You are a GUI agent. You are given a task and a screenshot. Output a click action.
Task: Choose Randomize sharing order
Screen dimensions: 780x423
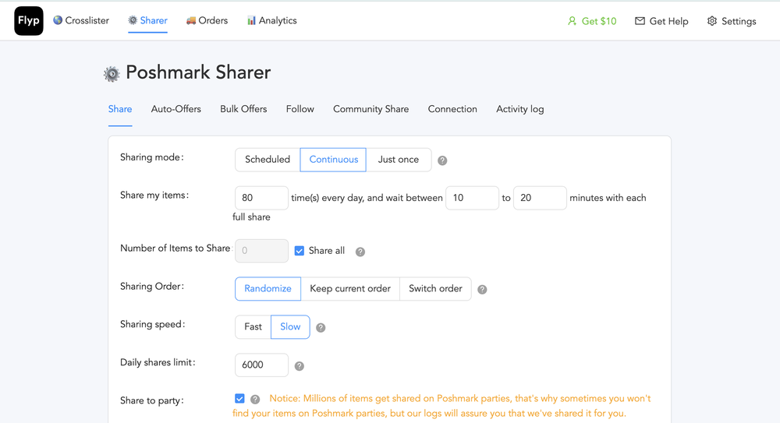[x=268, y=289]
